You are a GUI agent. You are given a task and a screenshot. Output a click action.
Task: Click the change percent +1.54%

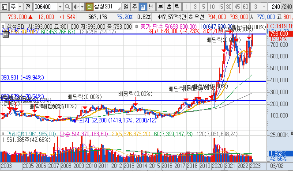tap(67, 17)
